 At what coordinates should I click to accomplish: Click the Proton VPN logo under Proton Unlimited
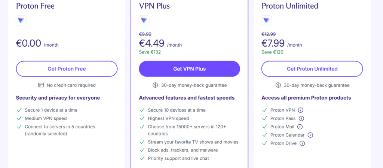267,21
